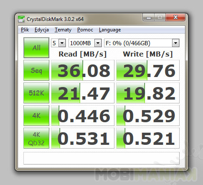Image resolution: width=203 pixels, height=185 pixels.
Task: Click the Seq read result 36.08
Action: click(x=83, y=70)
